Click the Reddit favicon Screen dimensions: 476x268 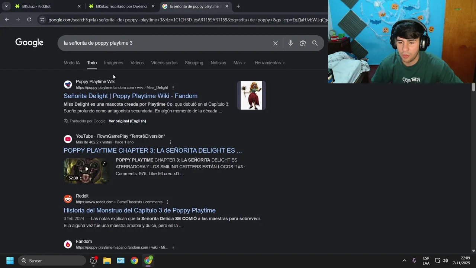pos(68,199)
